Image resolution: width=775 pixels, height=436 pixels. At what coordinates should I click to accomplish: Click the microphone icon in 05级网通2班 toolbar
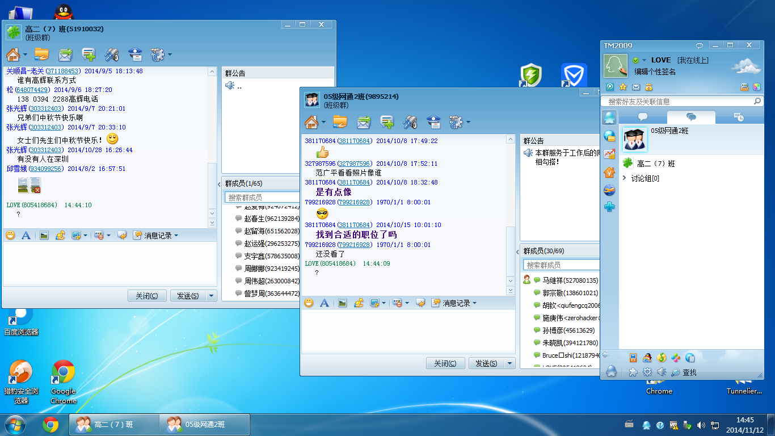click(x=410, y=121)
